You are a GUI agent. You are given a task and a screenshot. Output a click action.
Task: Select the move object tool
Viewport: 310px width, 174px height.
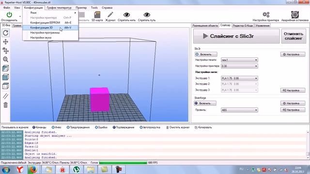coord(5,51)
